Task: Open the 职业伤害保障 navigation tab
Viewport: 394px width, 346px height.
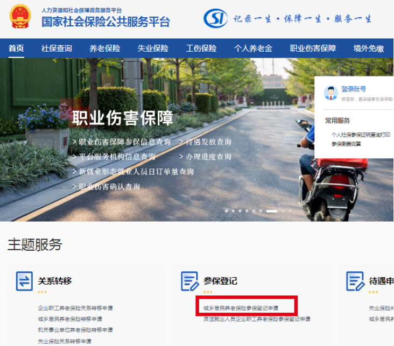Action: [313, 48]
